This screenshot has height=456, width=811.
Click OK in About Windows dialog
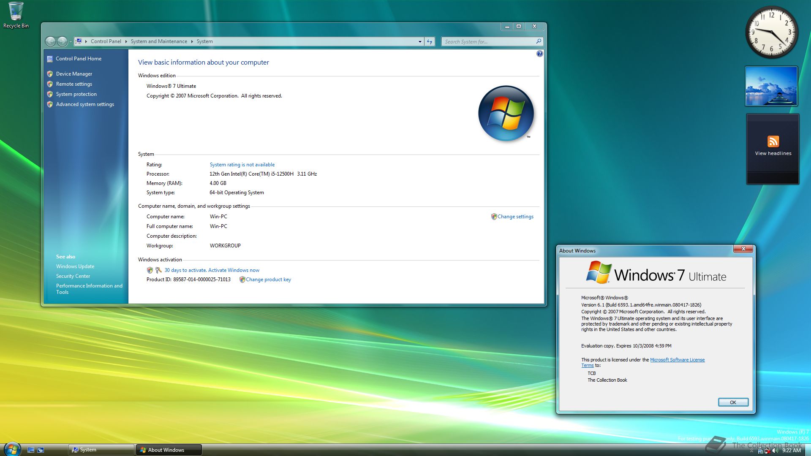(733, 402)
